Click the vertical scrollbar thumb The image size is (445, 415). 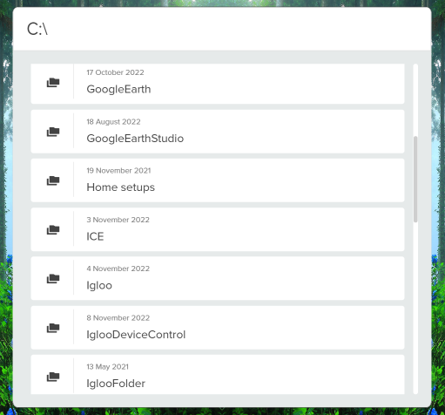(415, 179)
